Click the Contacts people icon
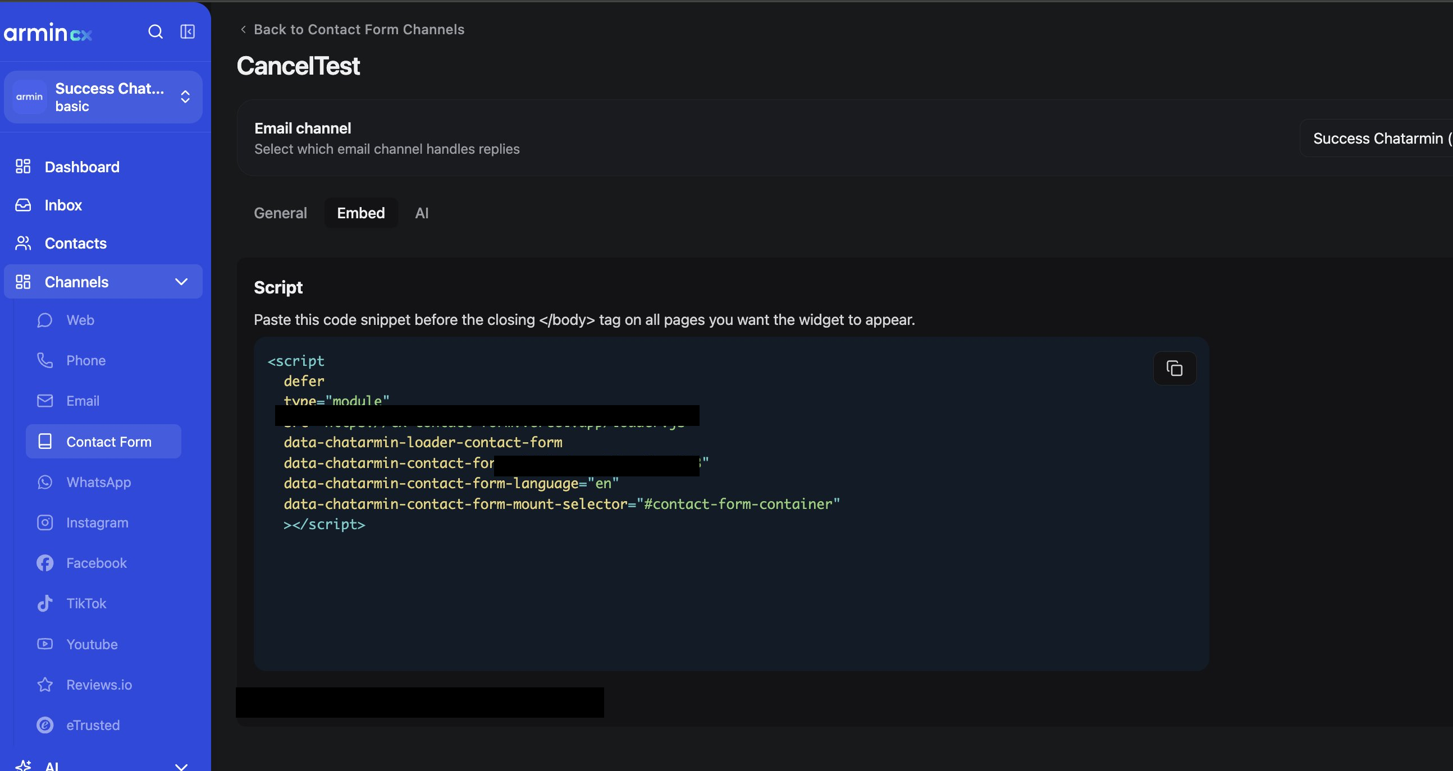Viewport: 1453px width, 771px height. coord(23,243)
